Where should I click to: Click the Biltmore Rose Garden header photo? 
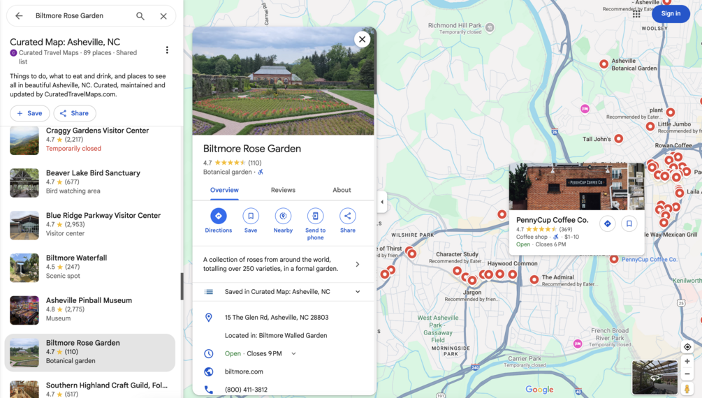pos(284,81)
